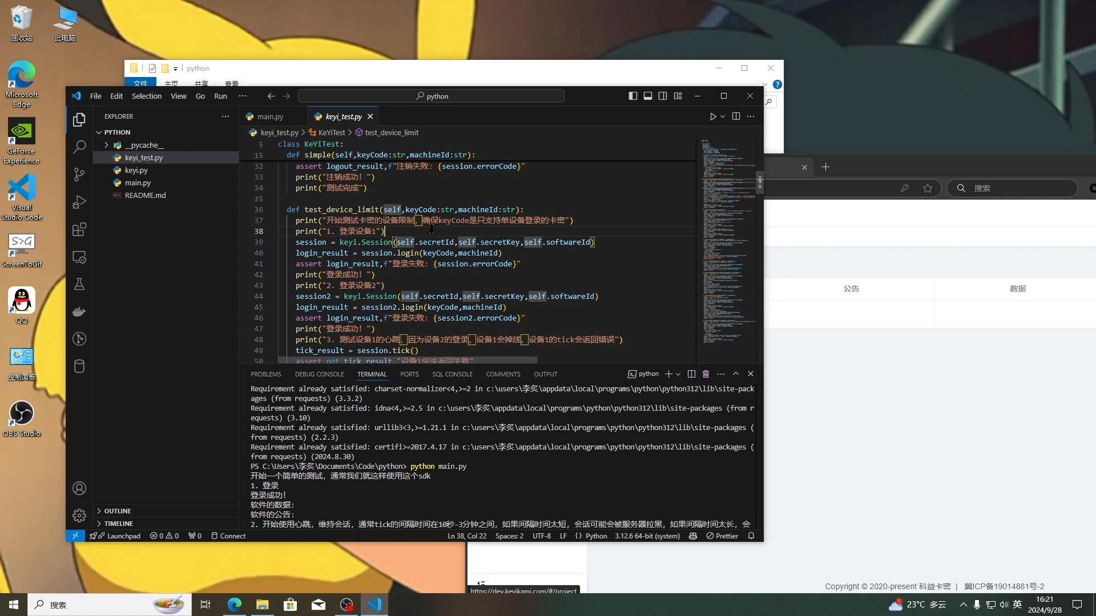This screenshot has width=1096, height=616.
Task: Open the Source Control view
Action: click(79, 175)
